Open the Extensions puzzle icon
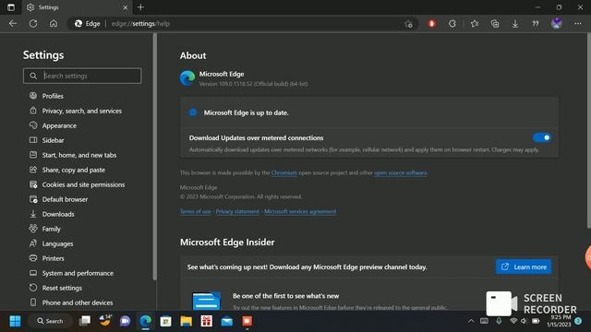 pos(452,24)
